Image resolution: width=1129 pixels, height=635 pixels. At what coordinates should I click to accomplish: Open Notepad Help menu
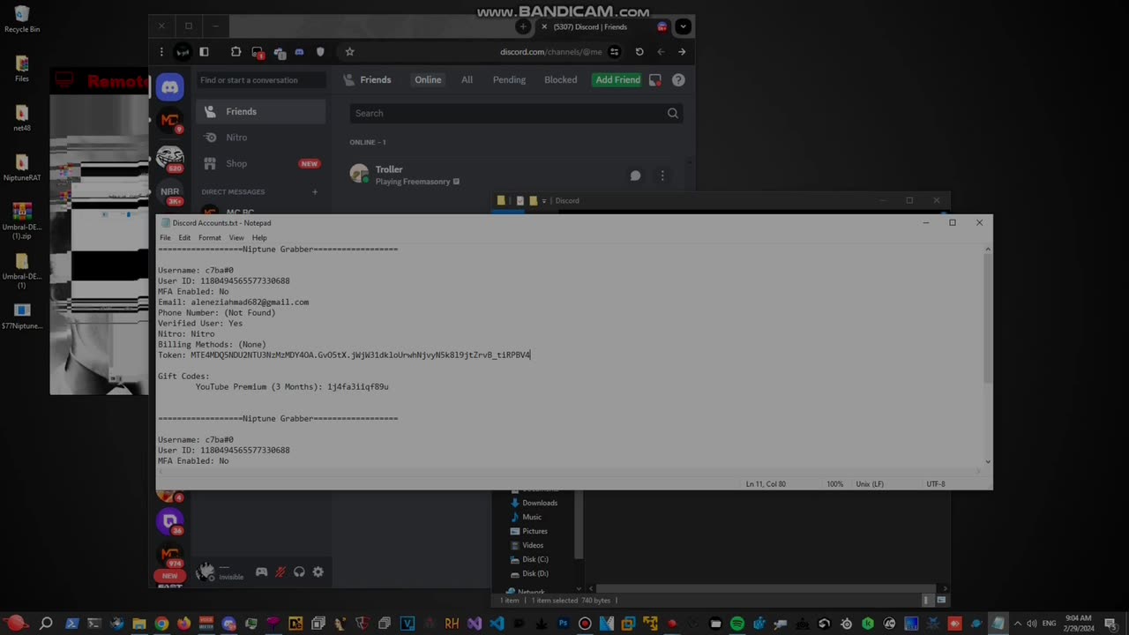point(259,238)
